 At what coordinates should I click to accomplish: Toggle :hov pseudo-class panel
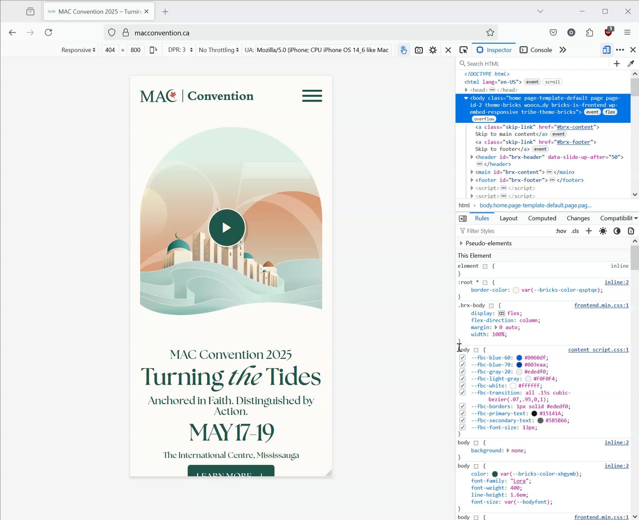561,231
